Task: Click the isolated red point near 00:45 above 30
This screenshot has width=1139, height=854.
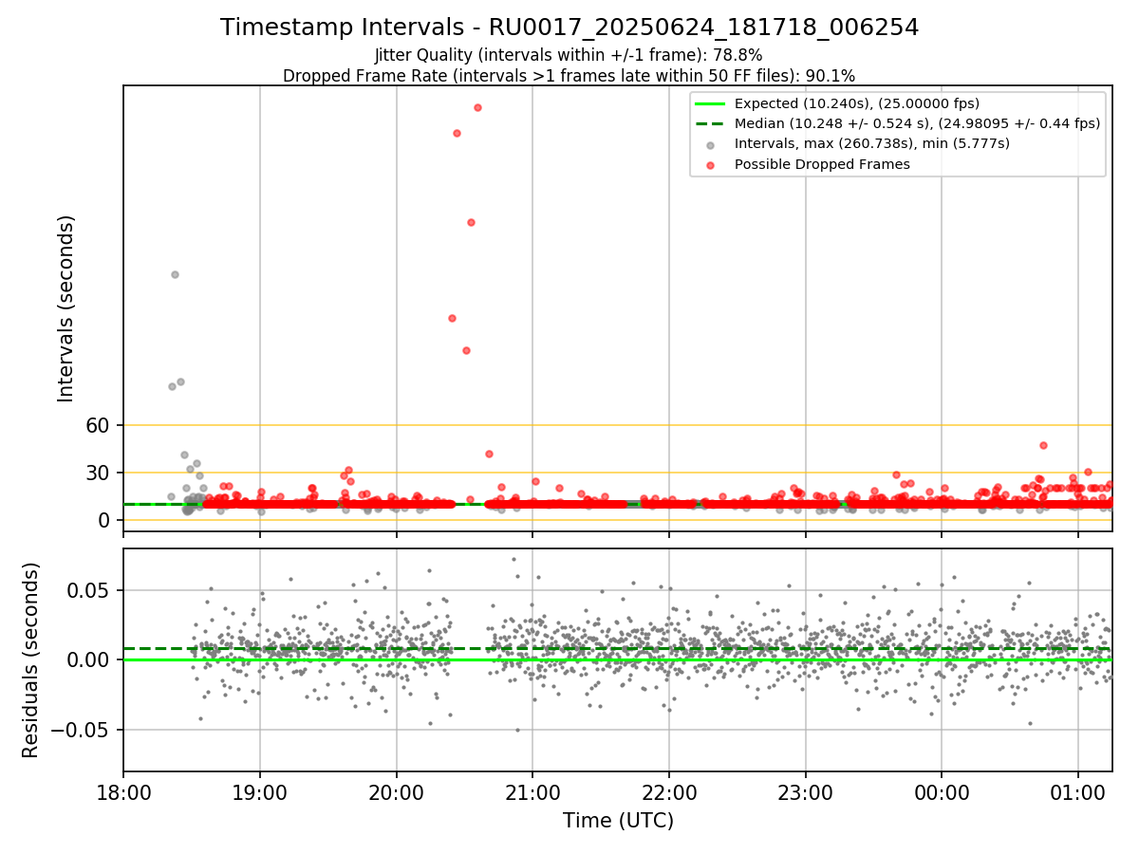Action: 1043,445
